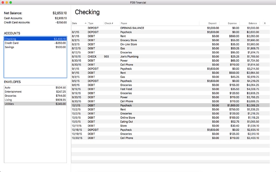Select the Auto envelope

click(35, 88)
